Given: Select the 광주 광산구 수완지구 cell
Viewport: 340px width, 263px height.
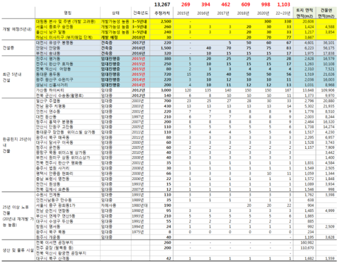Looking at the screenshot, I should [54, 80].
